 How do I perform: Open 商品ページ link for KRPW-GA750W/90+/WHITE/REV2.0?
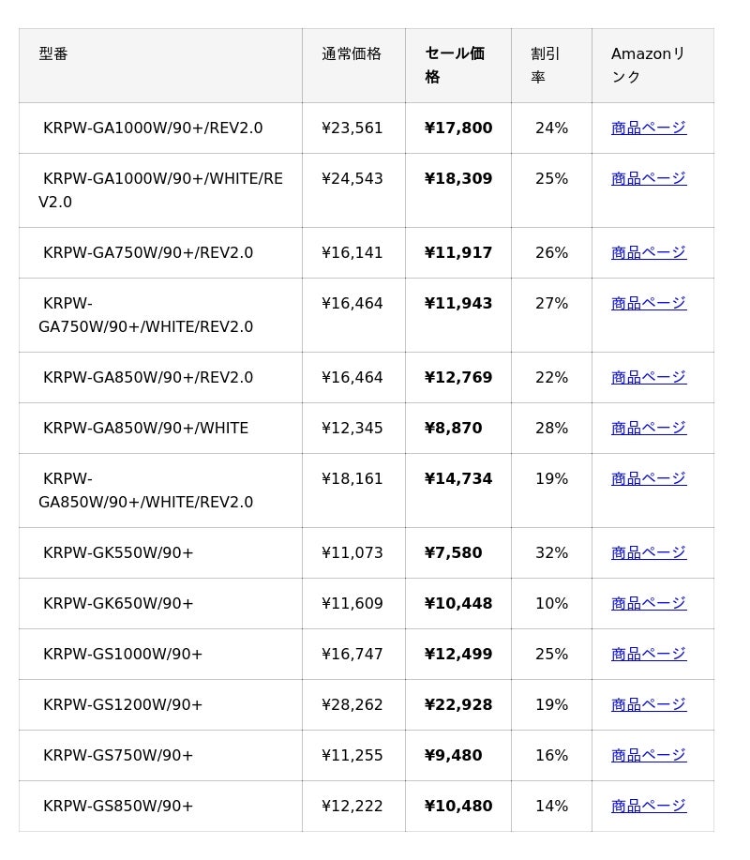(649, 303)
